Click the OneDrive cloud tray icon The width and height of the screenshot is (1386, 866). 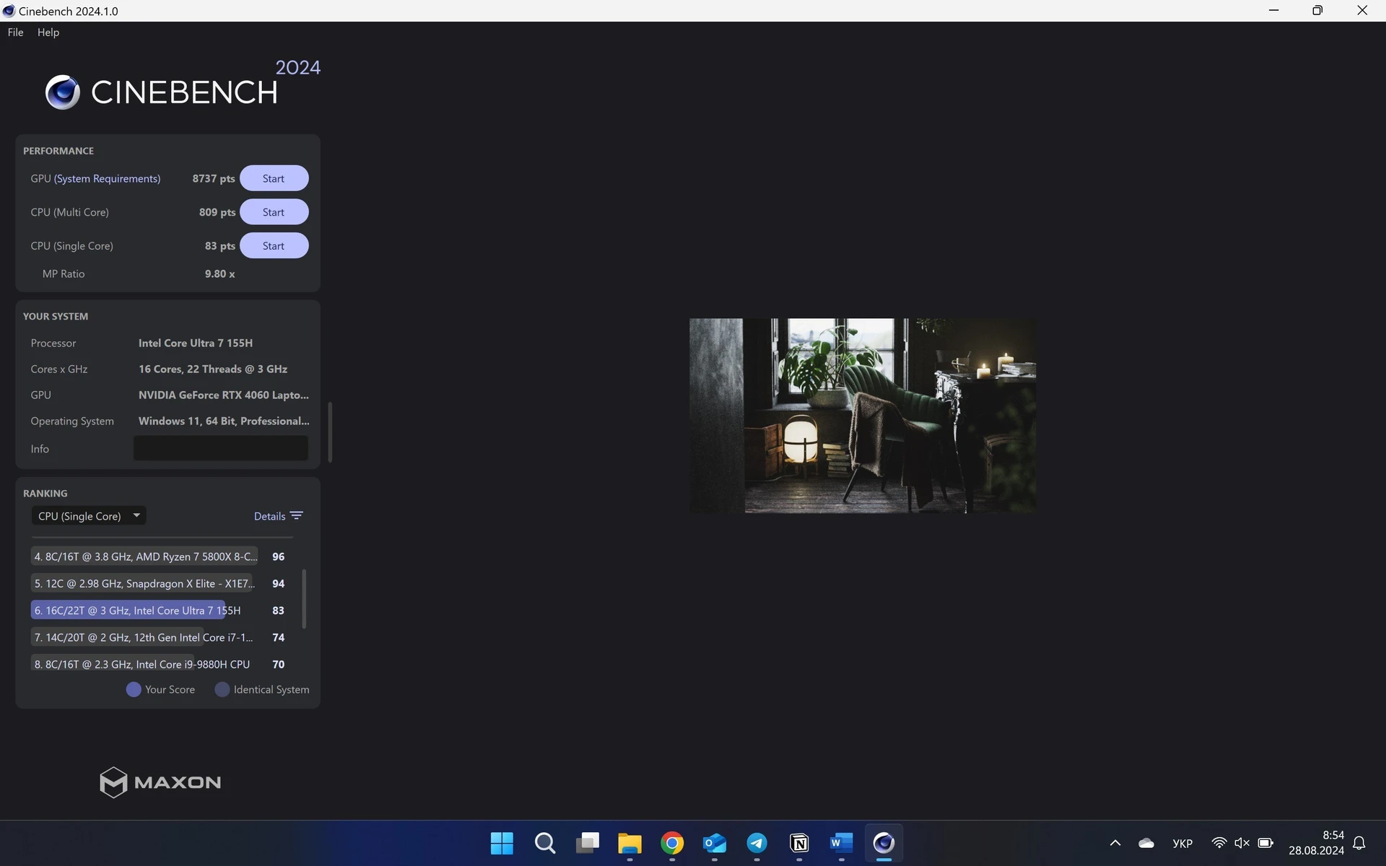[x=1146, y=843]
